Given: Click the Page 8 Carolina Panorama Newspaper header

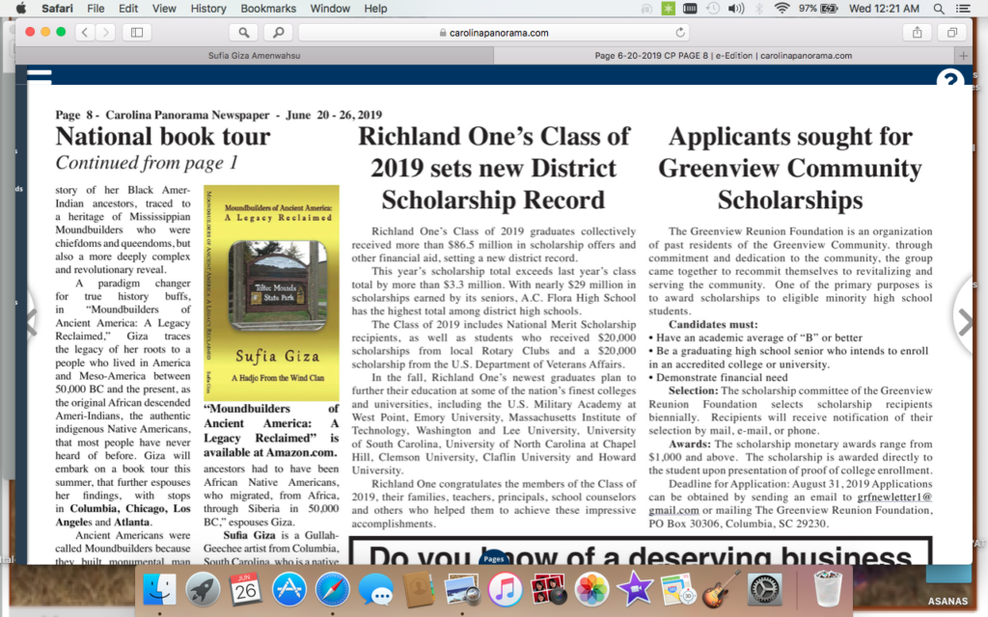Looking at the screenshot, I should 219,115.
